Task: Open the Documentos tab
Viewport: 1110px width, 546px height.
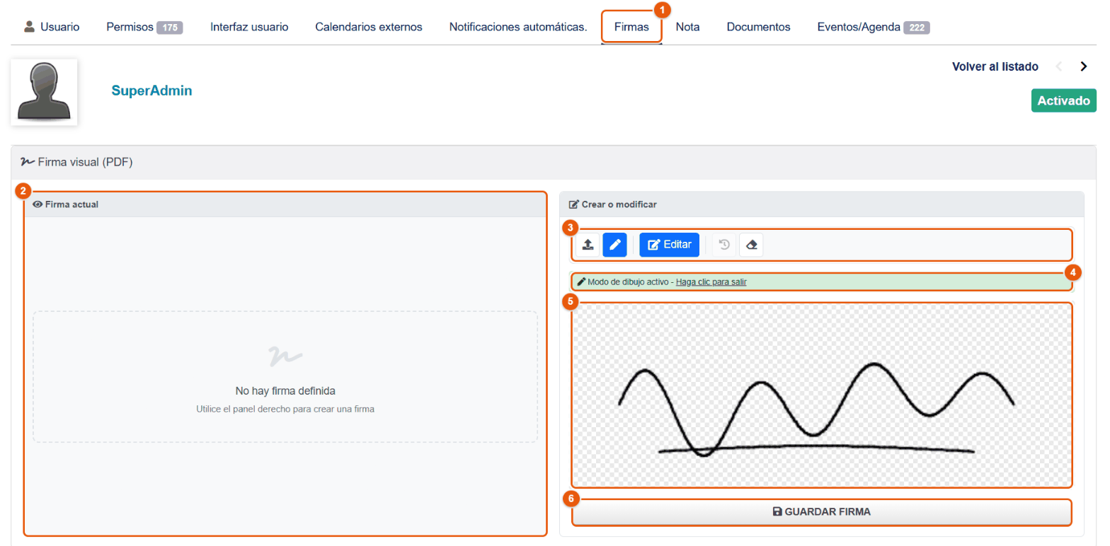Action: [x=758, y=27]
